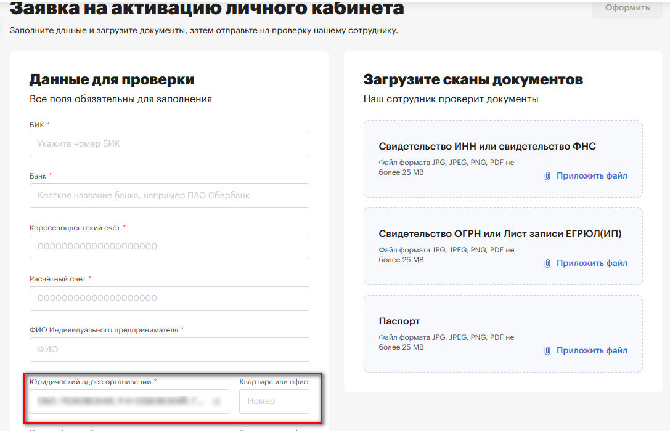The image size is (670, 431).
Task: Click the paperclip icon for Паспорт upload
Action: (547, 351)
